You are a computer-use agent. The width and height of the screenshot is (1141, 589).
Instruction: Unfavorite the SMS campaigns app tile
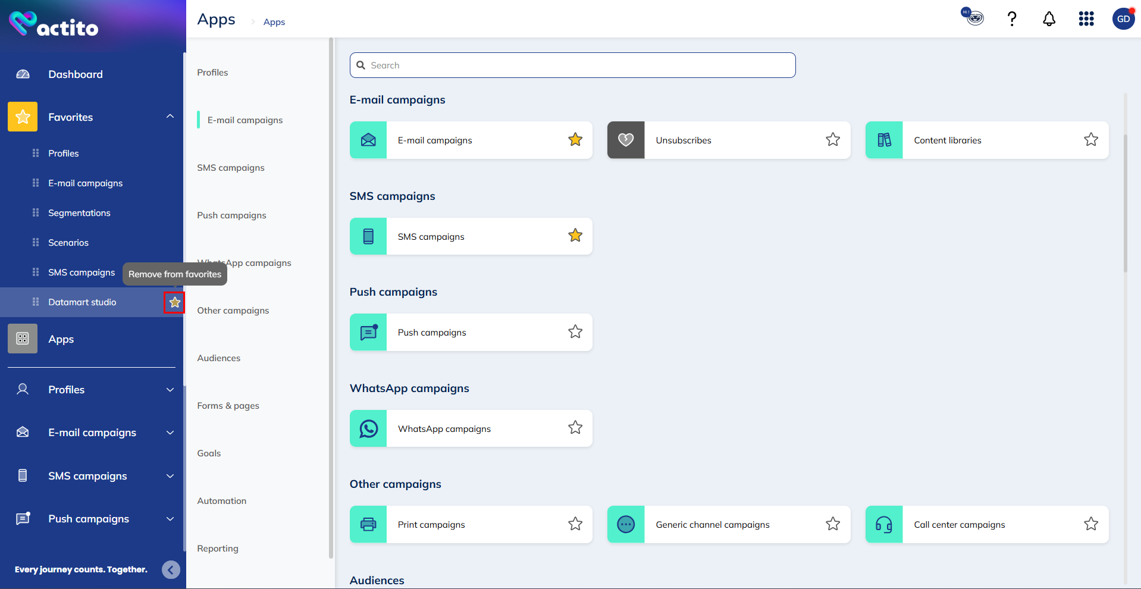pos(575,236)
